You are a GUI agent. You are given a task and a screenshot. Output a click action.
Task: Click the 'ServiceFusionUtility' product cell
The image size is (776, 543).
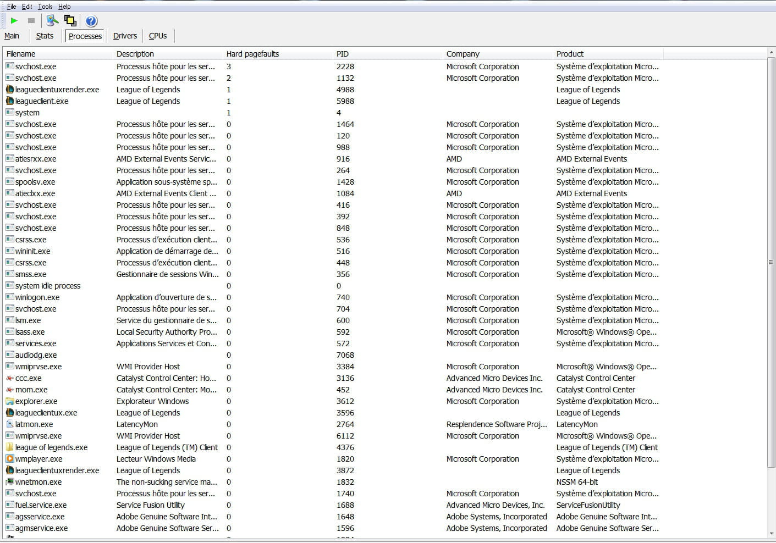(588, 505)
